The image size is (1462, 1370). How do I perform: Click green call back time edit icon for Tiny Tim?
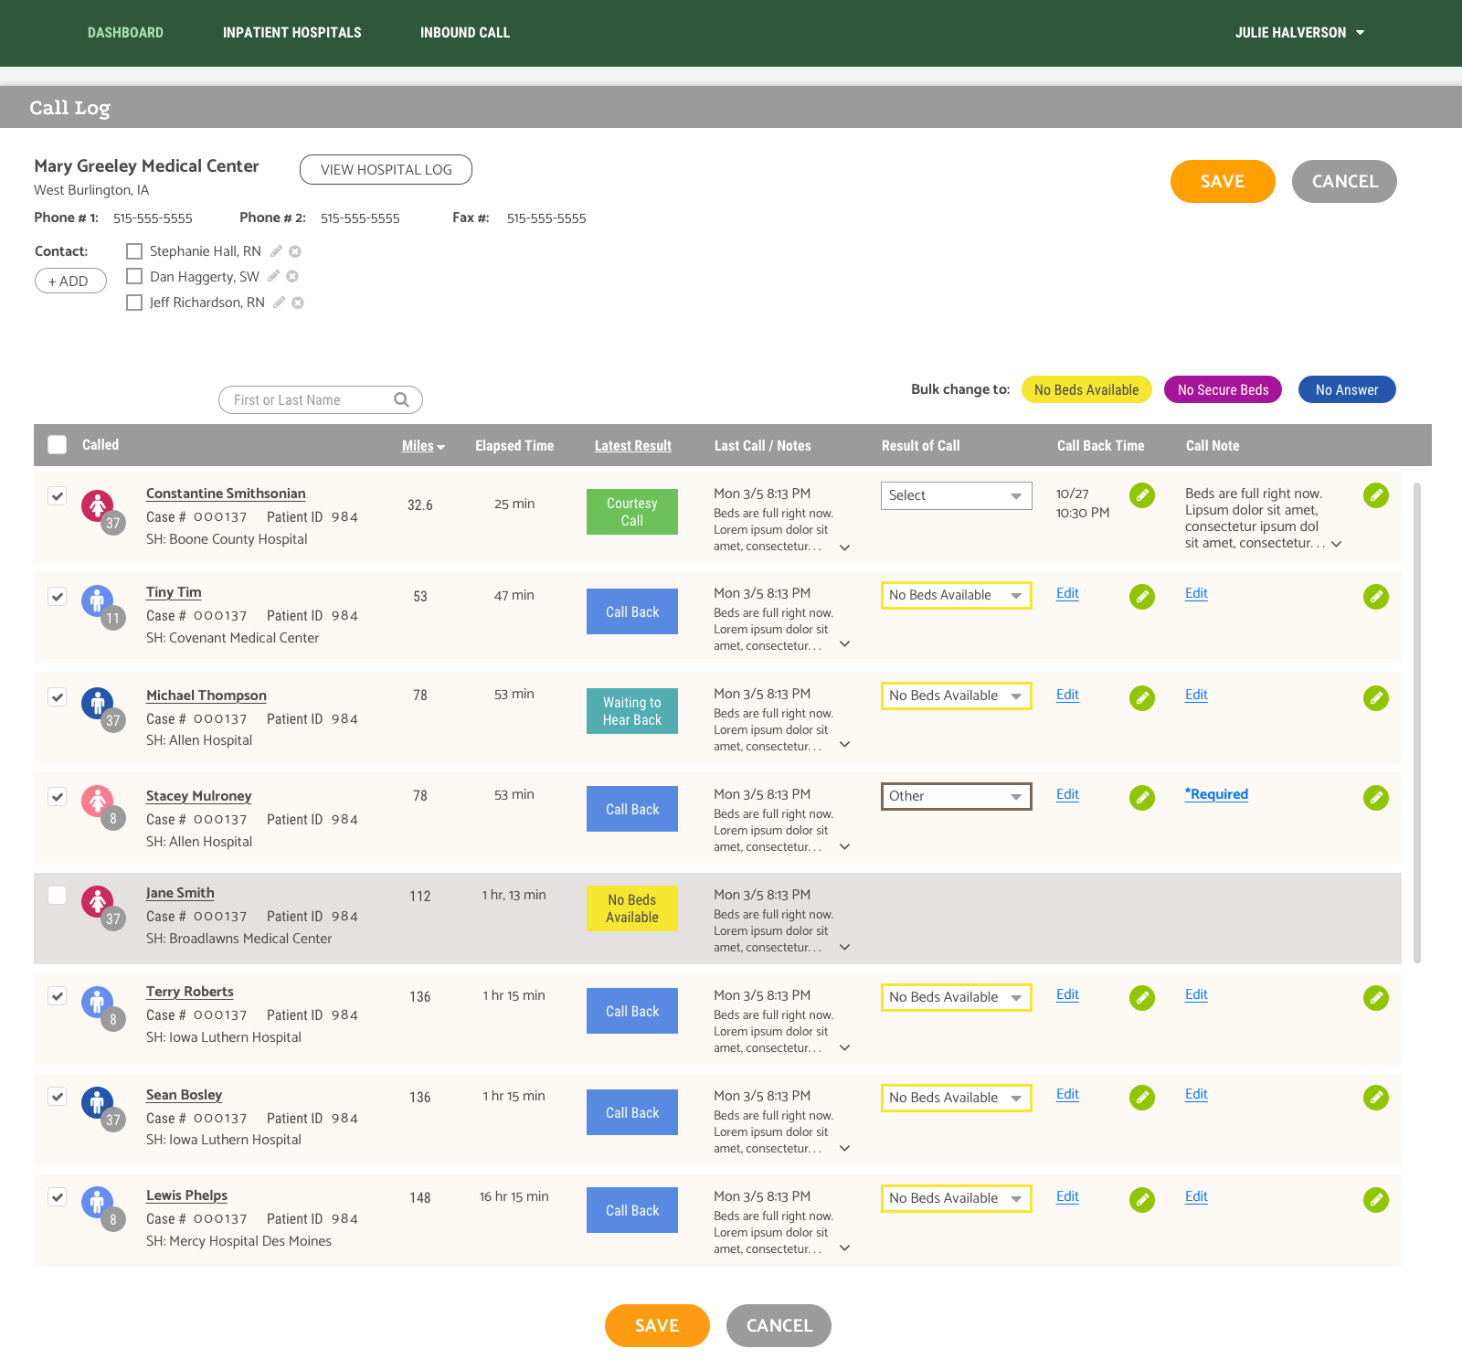(x=1141, y=597)
